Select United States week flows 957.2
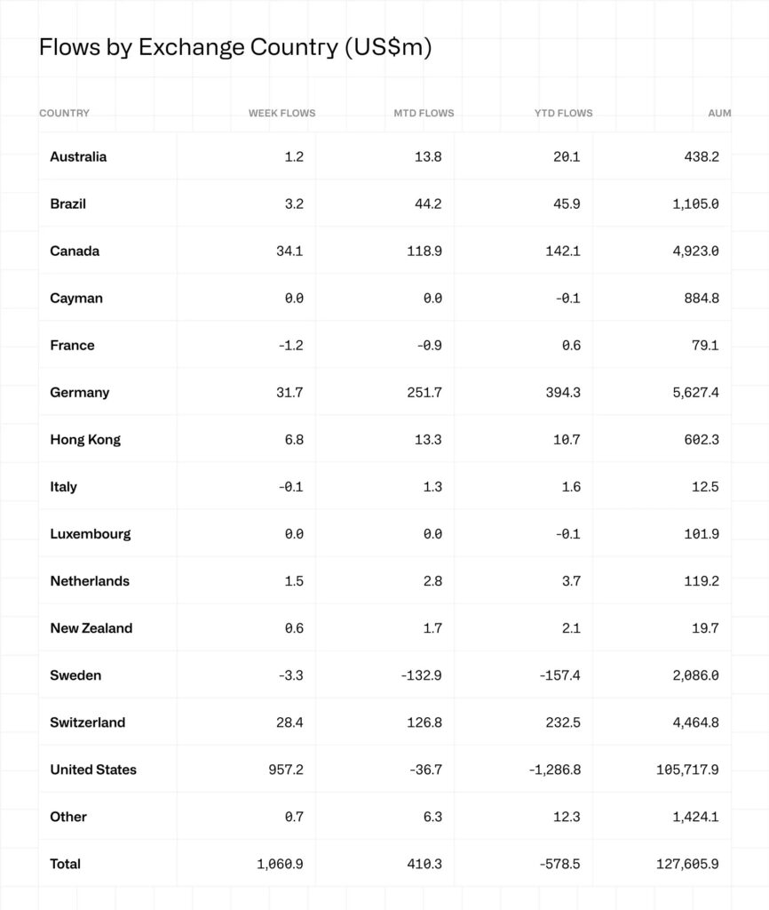 (x=285, y=769)
